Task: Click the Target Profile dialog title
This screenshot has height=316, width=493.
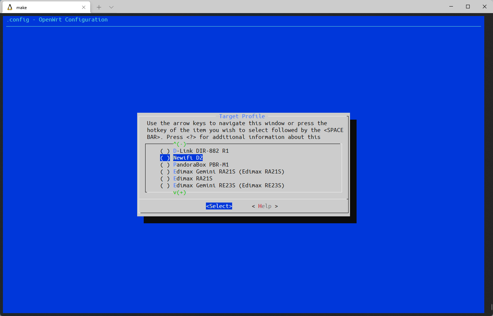Action: click(242, 116)
